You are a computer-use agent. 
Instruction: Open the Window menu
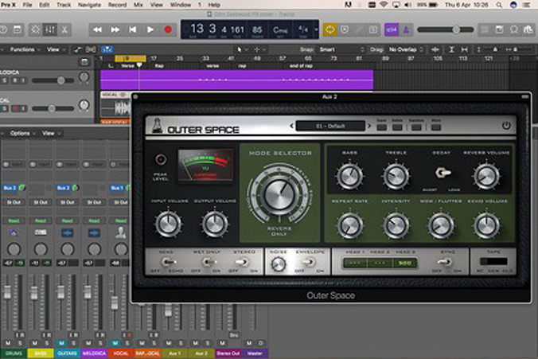tap(181, 5)
